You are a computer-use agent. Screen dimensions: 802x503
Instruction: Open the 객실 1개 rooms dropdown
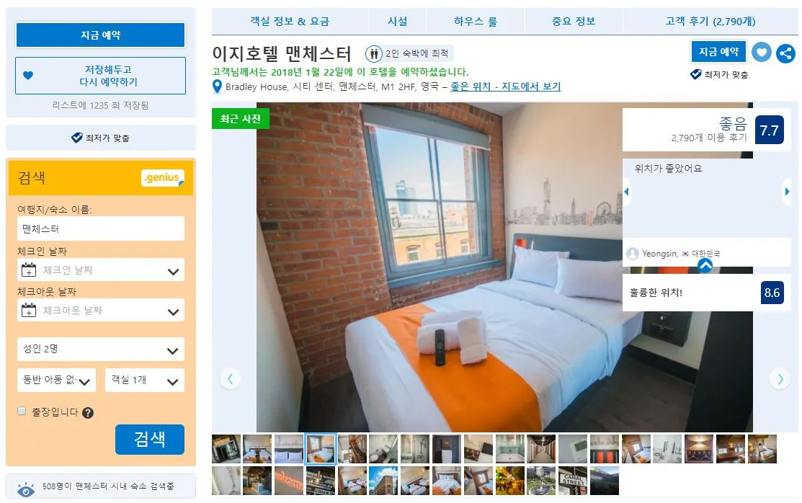click(145, 380)
